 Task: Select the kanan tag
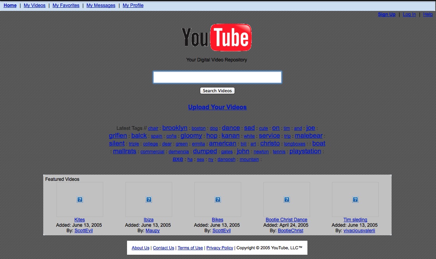tap(231, 135)
